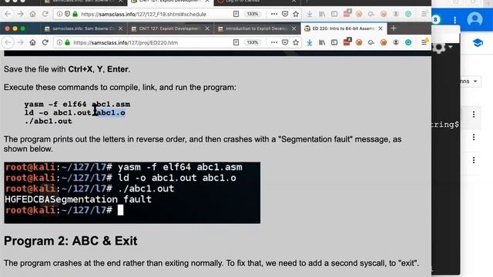Screen dimensions: 493x277
Task: Close the Introduction to Exploit Development tab
Action: (x=293, y=28)
